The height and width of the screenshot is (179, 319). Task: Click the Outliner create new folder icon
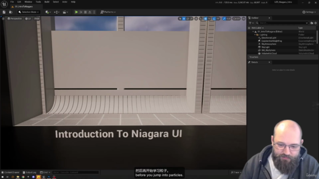pyautogui.click(x=312, y=23)
